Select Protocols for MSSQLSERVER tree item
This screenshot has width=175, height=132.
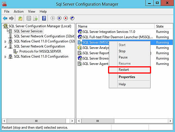point(40,51)
